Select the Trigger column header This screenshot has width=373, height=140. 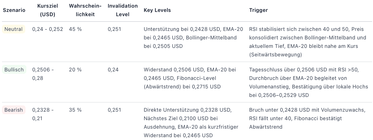tap(258, 10)
